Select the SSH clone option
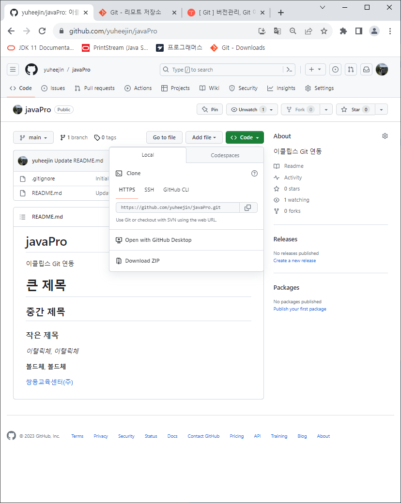The width and height of the screenshot is (401, 503). 149,190
